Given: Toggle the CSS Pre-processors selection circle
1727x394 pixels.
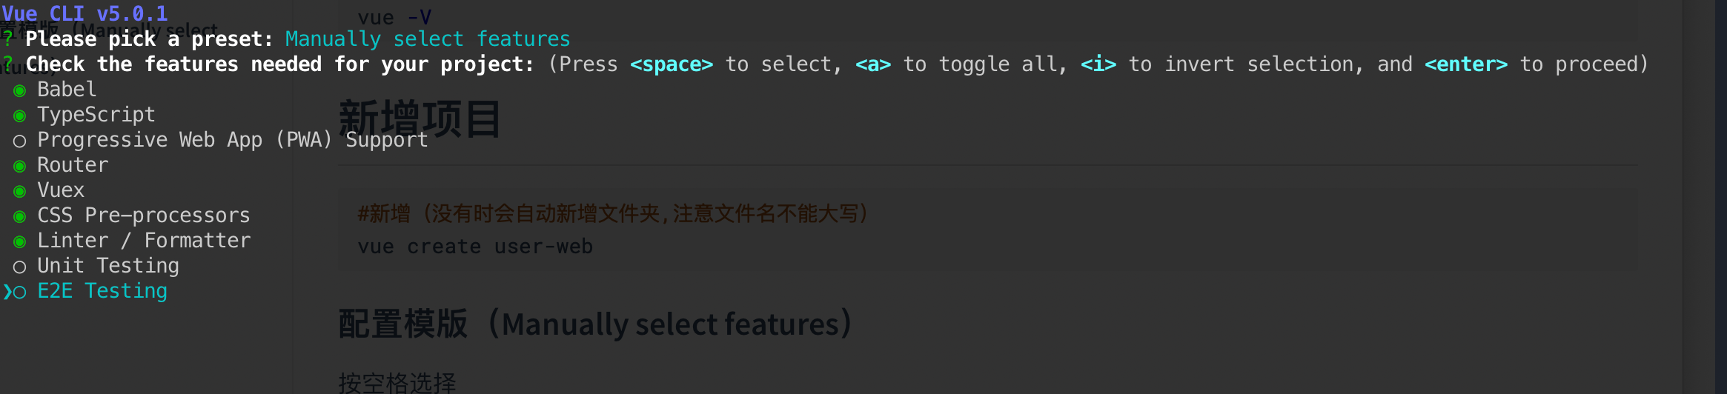Looking at the screenshot, I should [20, 216].
